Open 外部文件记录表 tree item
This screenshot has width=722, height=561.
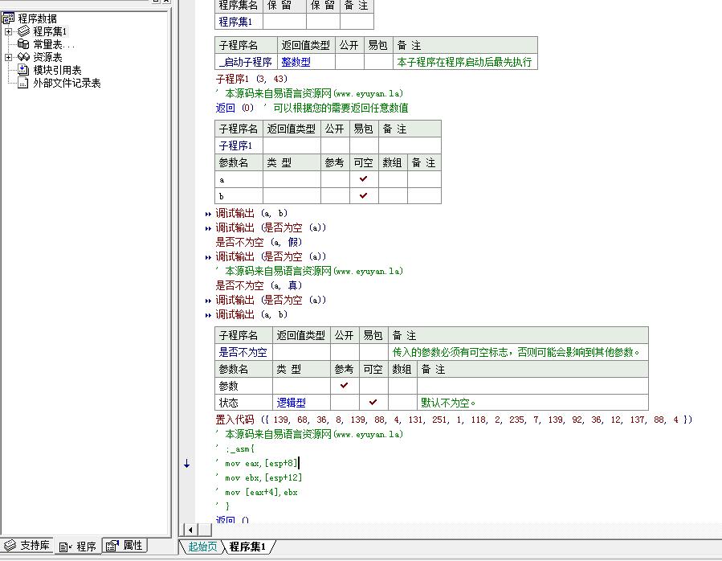(x=67, y=83)
